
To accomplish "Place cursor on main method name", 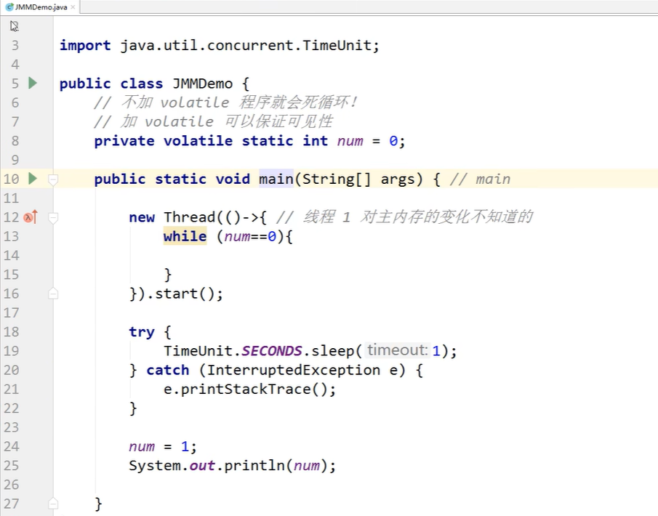I will pyautogui.click(x=276, y=179).
